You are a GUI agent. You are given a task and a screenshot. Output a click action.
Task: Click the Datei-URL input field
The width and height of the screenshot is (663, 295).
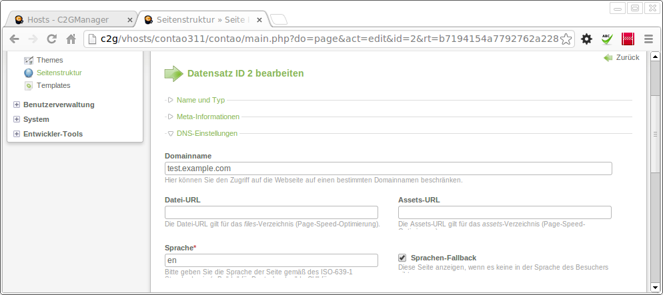[271, 212]
